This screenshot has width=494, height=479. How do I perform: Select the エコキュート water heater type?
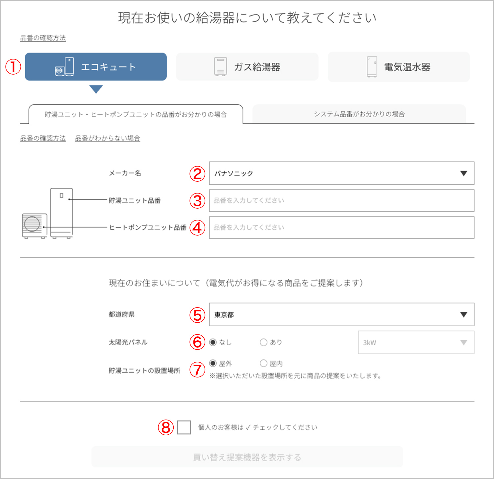[x=96, y=67]
